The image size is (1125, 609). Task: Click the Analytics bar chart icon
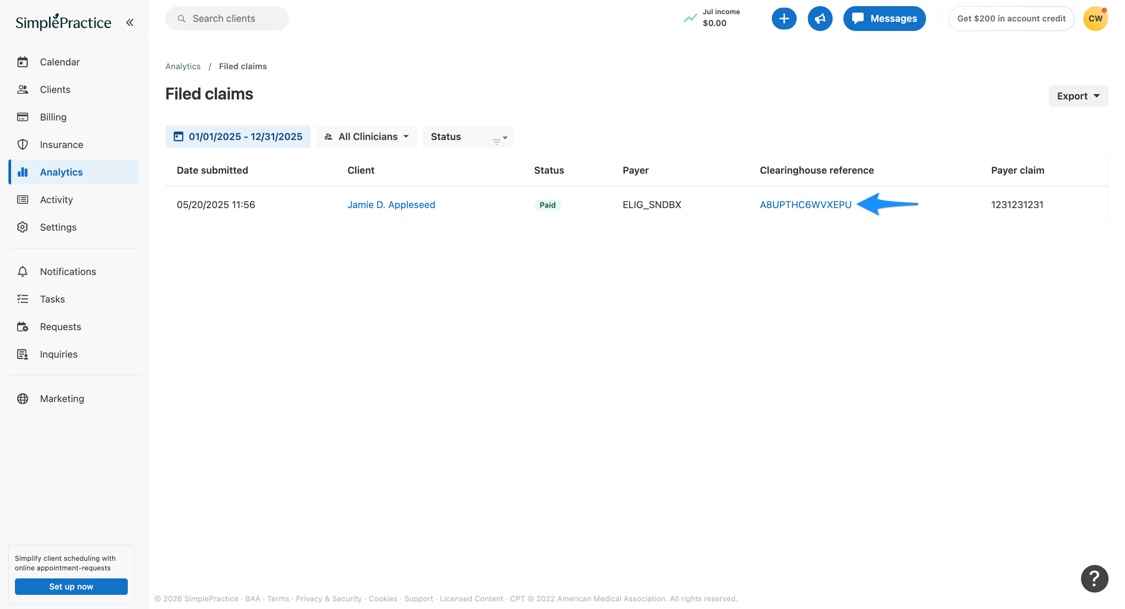23,172
